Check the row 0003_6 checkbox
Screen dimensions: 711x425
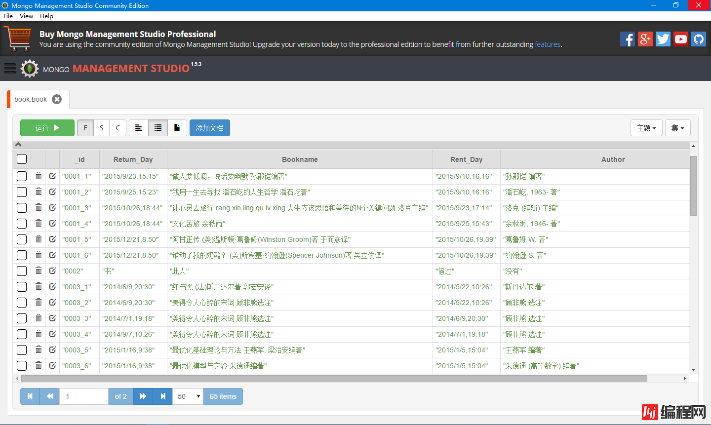(x=22, y=366)
